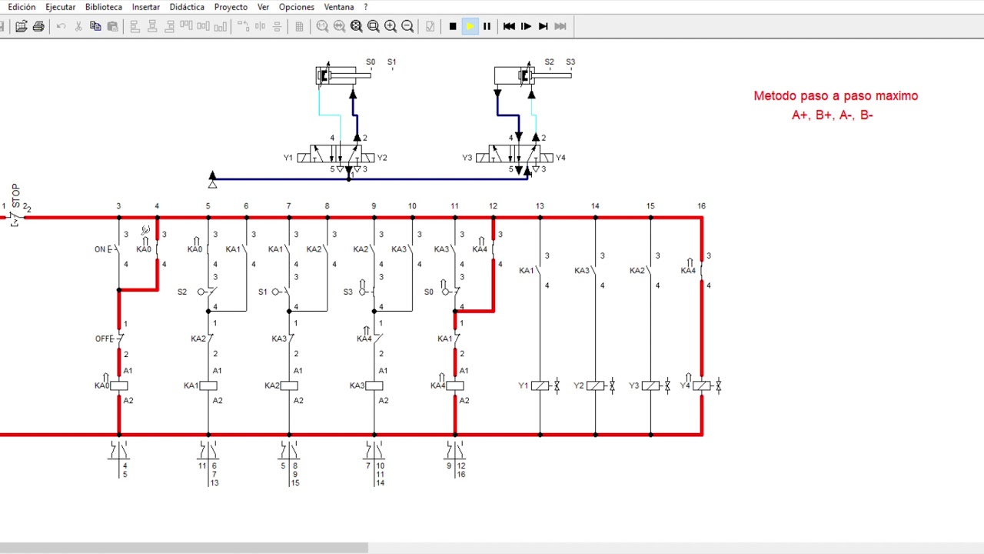
Task: Open the Didáctica menu
Action: point(187,7)
